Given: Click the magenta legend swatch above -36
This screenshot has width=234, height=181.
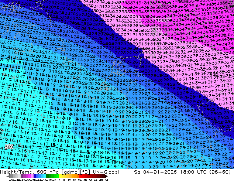Looking at the screenshot, I should 30,176.
